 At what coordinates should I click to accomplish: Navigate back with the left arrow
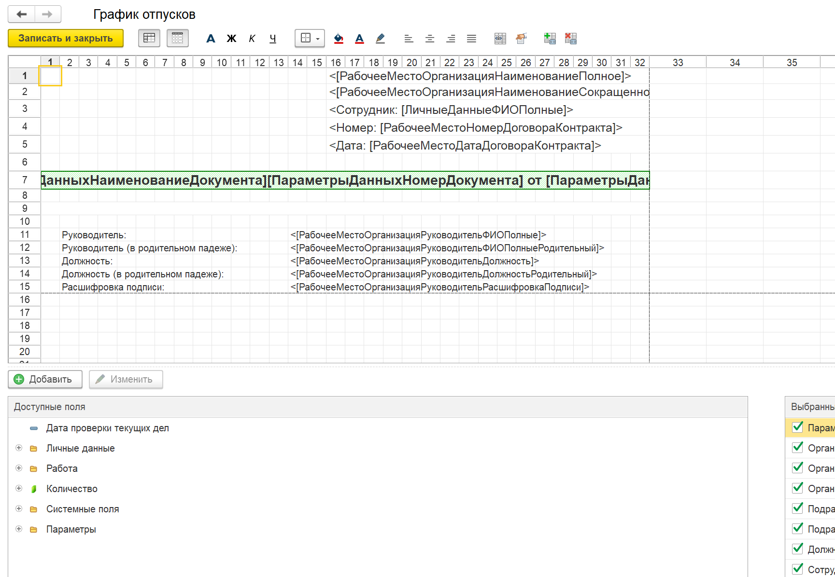(x=22, y=14)
